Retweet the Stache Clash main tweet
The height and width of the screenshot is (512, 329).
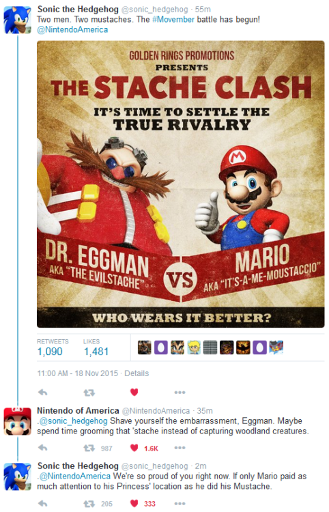89,392
